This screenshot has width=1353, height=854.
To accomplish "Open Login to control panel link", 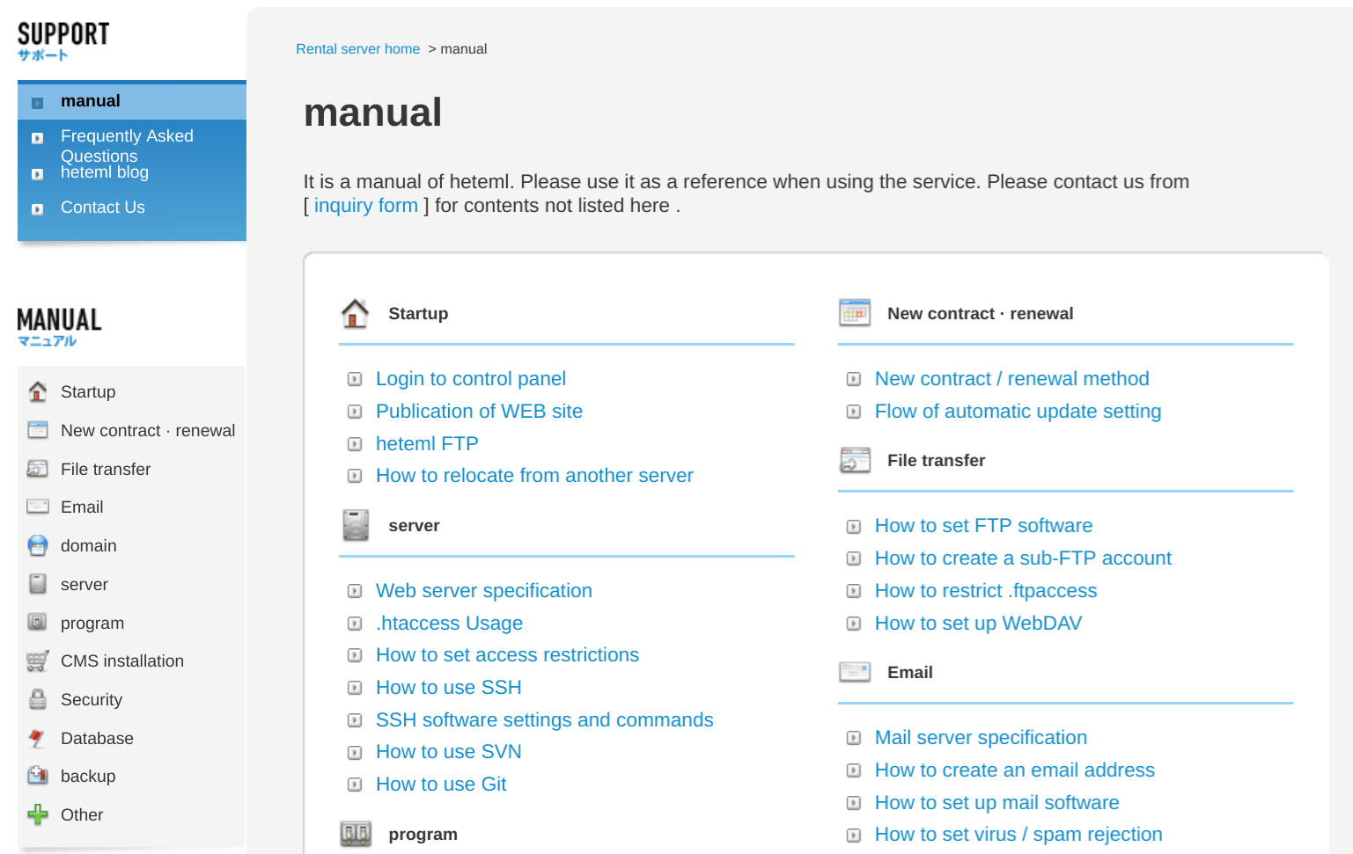I will (x=471, y=379).
